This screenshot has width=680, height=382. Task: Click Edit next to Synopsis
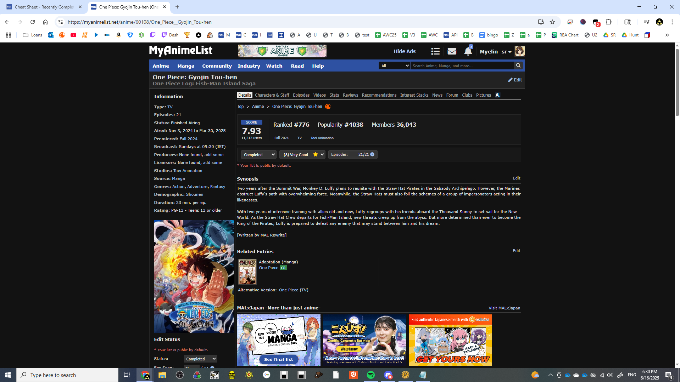pyautogui.click(x=517, y=178)
